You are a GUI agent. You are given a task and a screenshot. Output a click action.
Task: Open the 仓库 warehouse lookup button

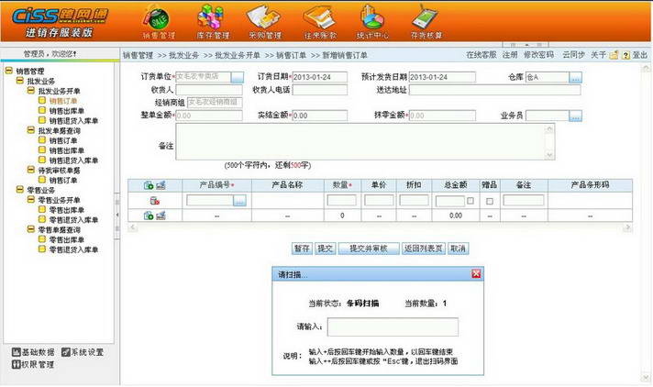576,77
